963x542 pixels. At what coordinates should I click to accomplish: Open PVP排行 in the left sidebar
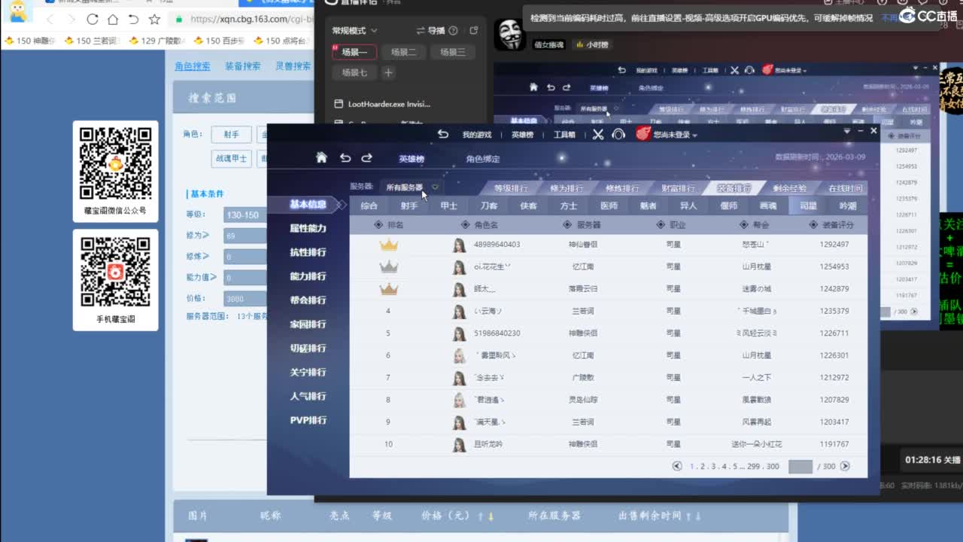308,420
